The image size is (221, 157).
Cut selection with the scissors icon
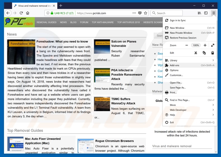pyautogui.click(x=196, y=53)
